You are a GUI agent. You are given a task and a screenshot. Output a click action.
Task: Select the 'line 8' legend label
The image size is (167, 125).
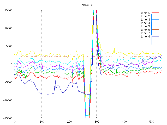click(x=145, y=36)
